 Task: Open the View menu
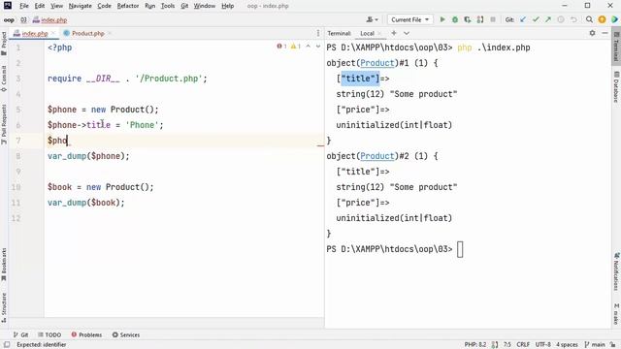56,6
